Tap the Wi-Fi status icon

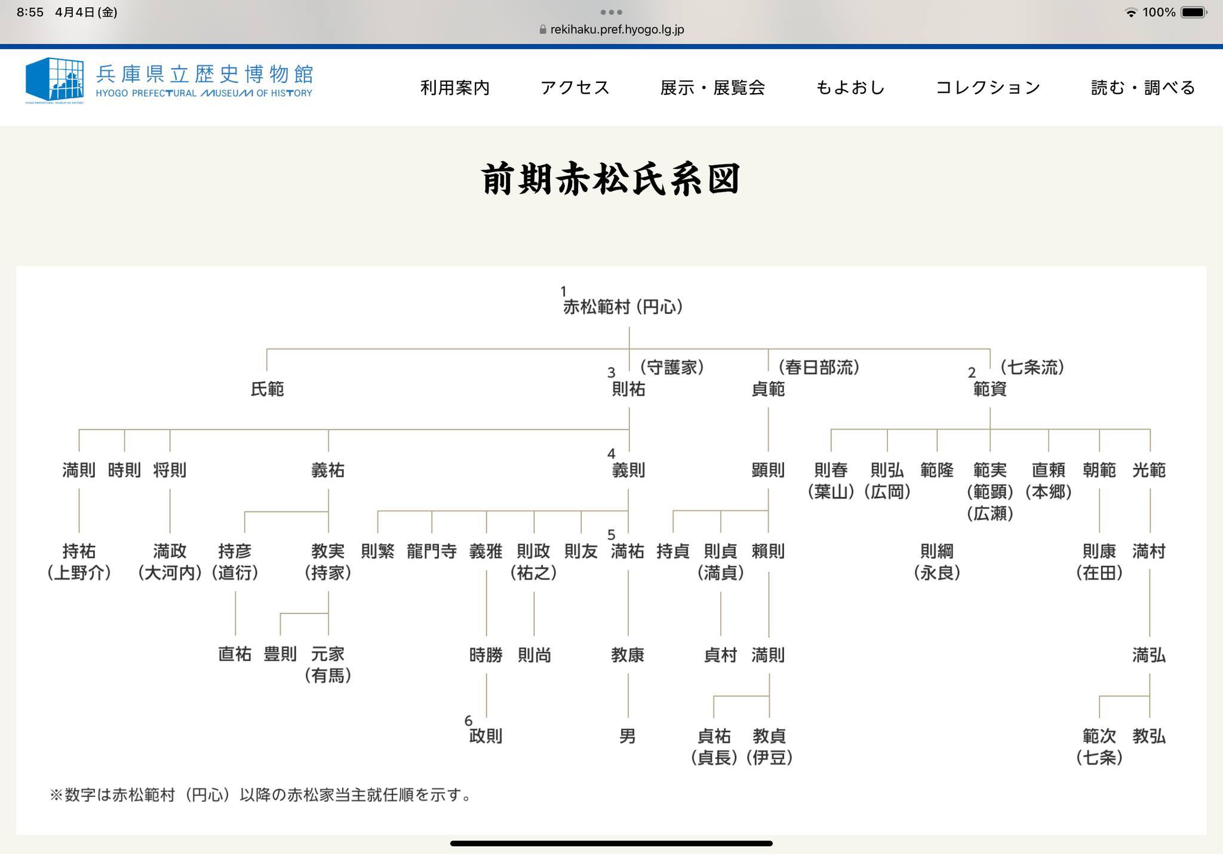click(1130, 13)
